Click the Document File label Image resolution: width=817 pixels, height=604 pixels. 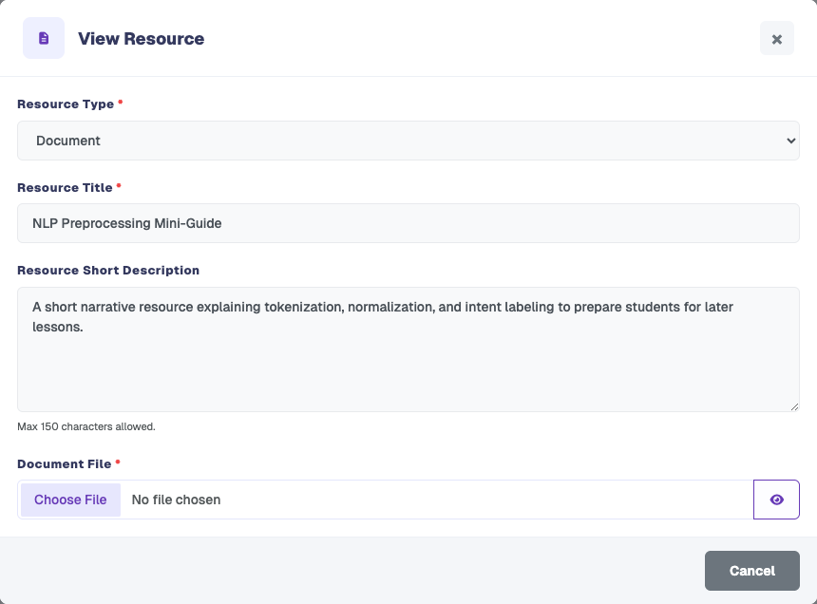[64, 464]
